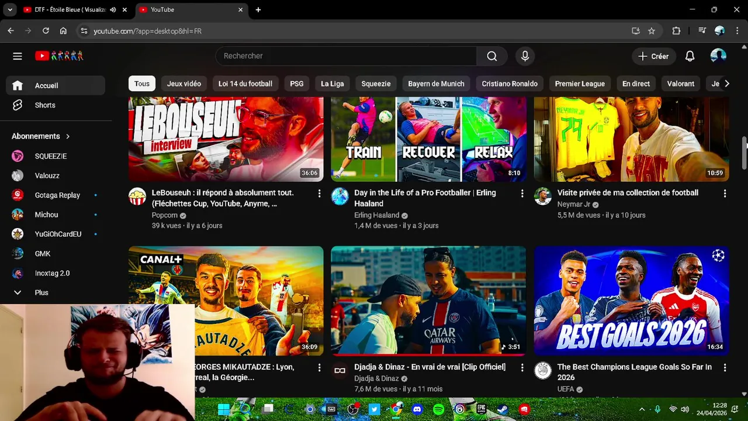Click the search magnifier button
This screenshot has width=748, height=421.
coord(492,56)
